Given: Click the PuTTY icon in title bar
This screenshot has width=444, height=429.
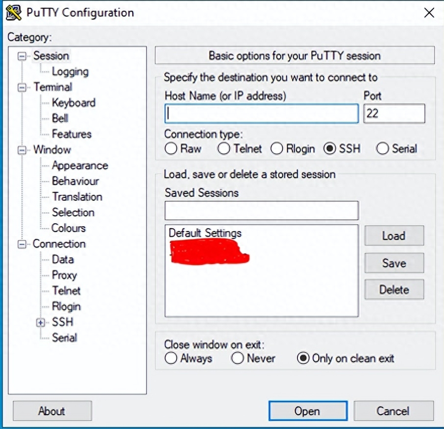Looking at the screenshot, I should (x=13, y=13).
